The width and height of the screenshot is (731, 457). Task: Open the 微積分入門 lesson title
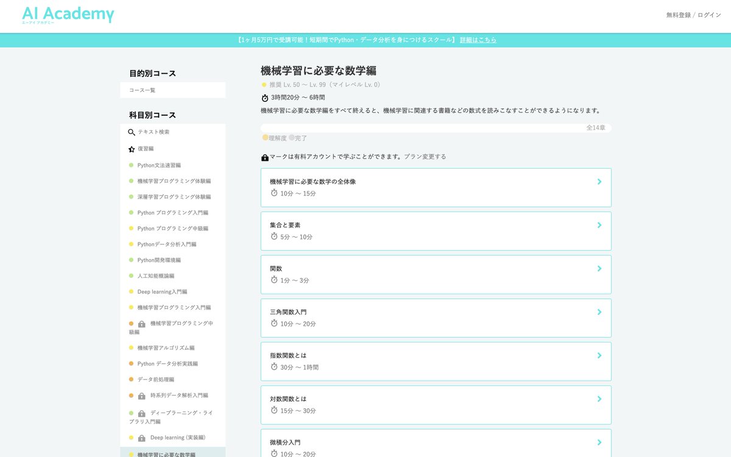pyautogui.click(x=285, y=442)
